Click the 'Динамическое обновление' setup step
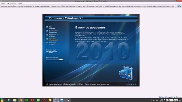Viewport: 182px width, 102px height. (x=52, y=31)
